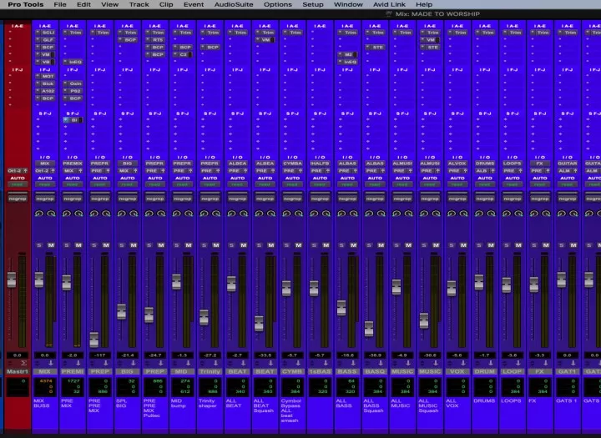Click the down-arrow icon on the Trinity track
Screen dimensions: 601x438
point(215,363)
